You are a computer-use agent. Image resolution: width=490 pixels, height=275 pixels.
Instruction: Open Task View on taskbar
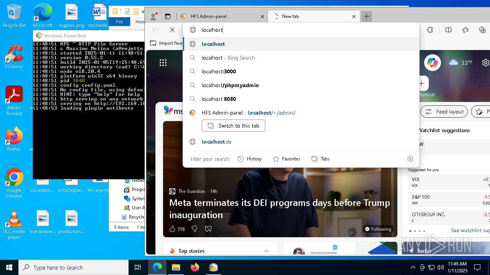pos(138,267)
